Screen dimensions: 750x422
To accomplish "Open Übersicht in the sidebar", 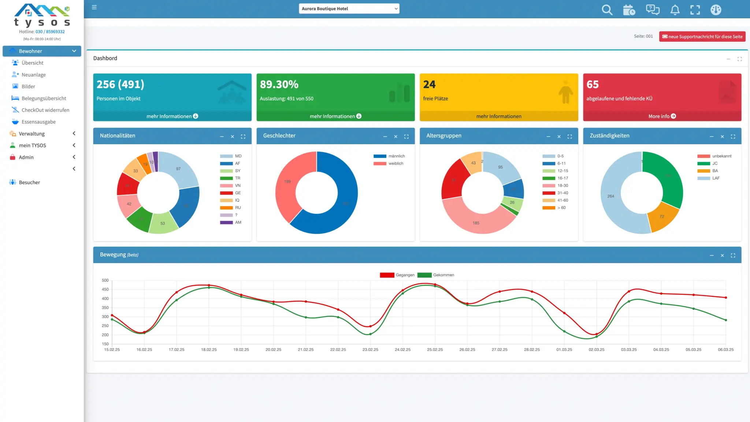I will 32,63.
